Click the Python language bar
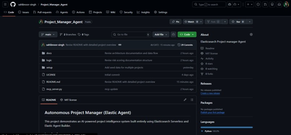This screenshot has height=135, width=291. (x=227, y=127)
